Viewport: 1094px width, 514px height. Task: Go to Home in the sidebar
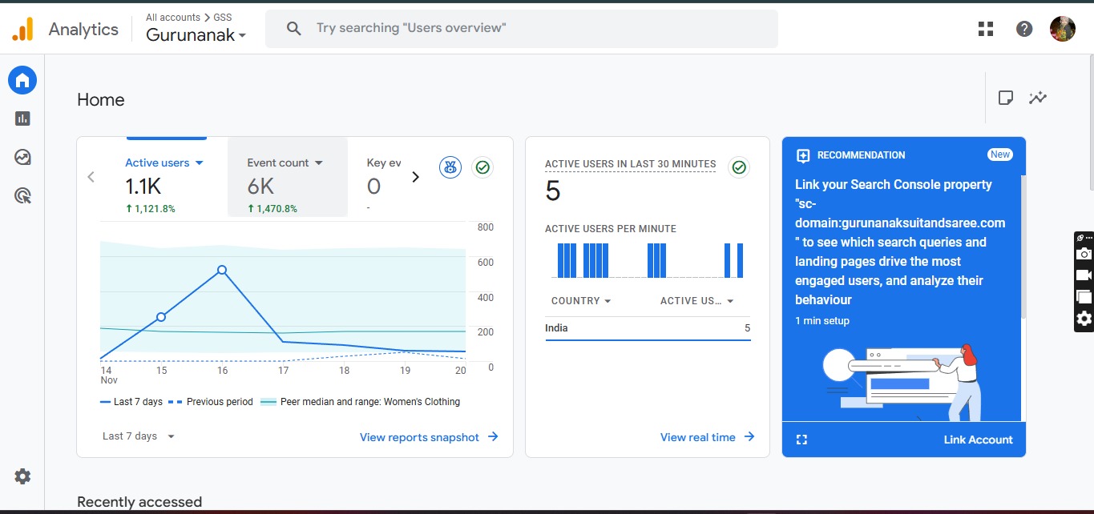tap(22, 80)
